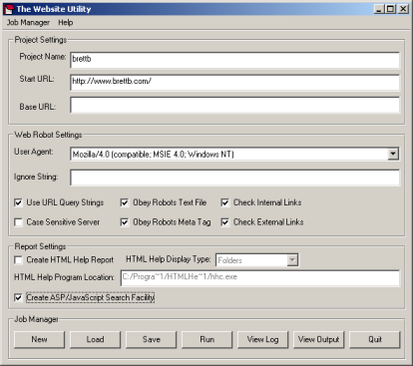
Task: Click the Load button
Action: coord(95,339)
